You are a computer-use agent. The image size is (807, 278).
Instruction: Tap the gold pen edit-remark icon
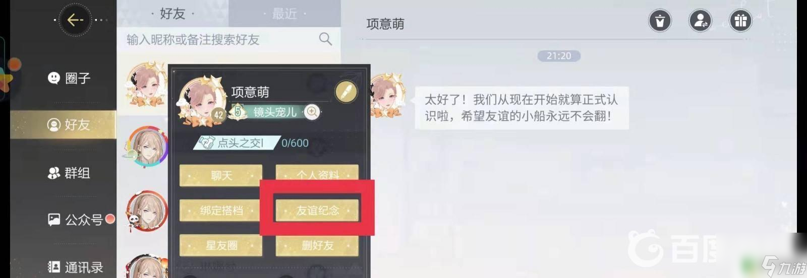pos(346,92)
